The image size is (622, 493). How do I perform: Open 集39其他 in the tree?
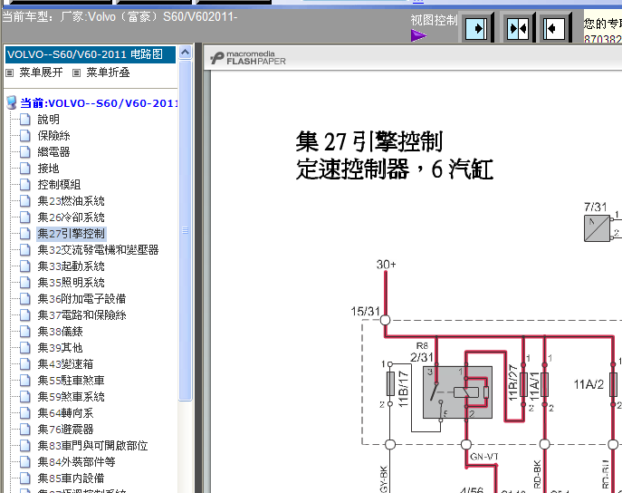click(60, 348)
